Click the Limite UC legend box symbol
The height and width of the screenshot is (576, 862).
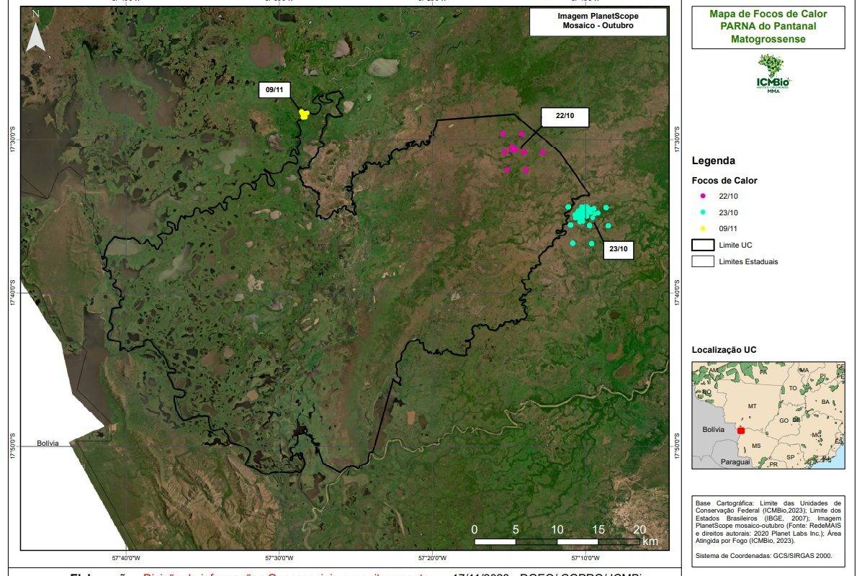[702, 245]
